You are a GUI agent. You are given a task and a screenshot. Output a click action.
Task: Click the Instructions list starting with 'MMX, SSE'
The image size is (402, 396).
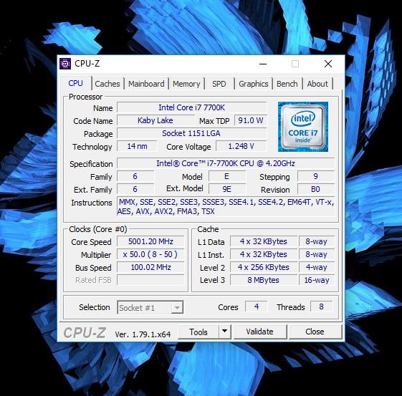pos(226,206)
